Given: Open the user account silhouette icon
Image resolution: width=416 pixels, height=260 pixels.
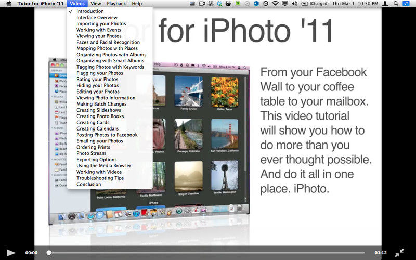Looking at the screenshot, I should (385, 4).
